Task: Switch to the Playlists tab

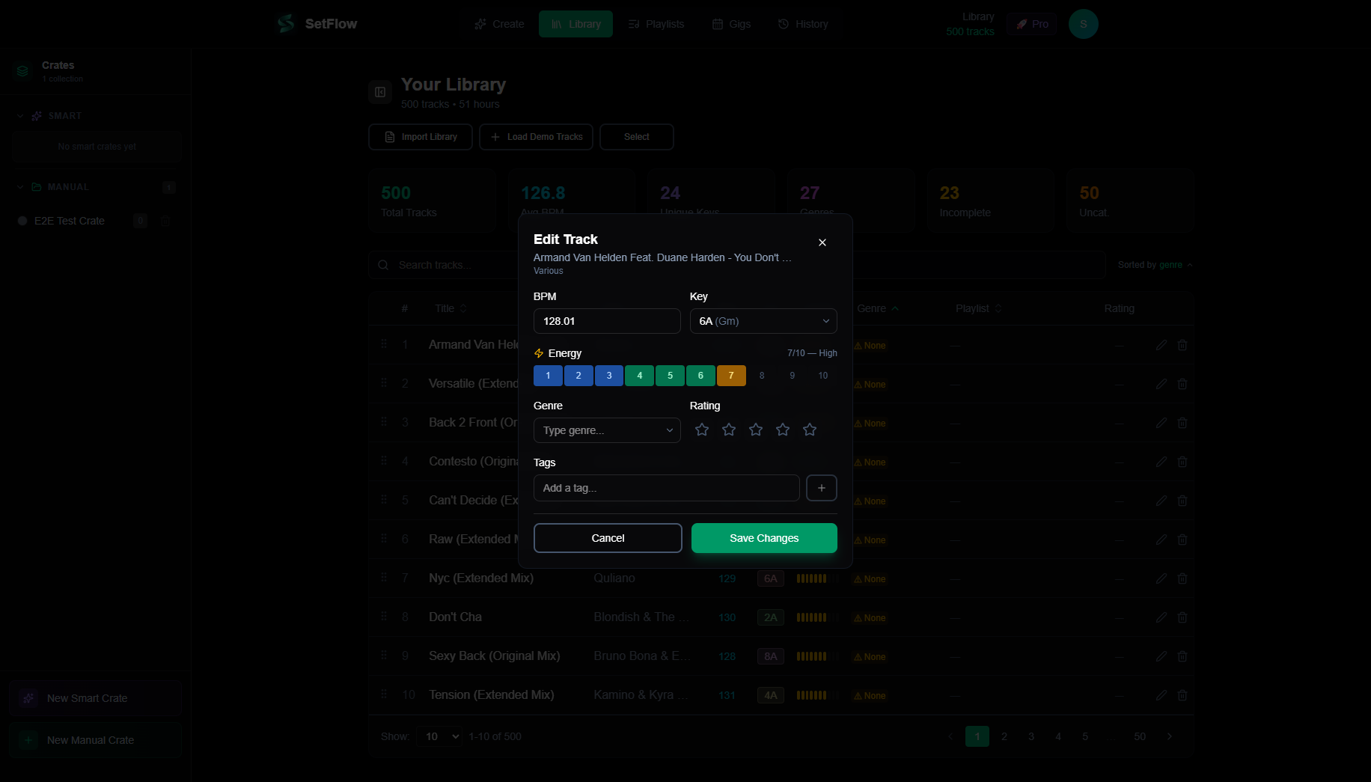Action: click(656, 23)
